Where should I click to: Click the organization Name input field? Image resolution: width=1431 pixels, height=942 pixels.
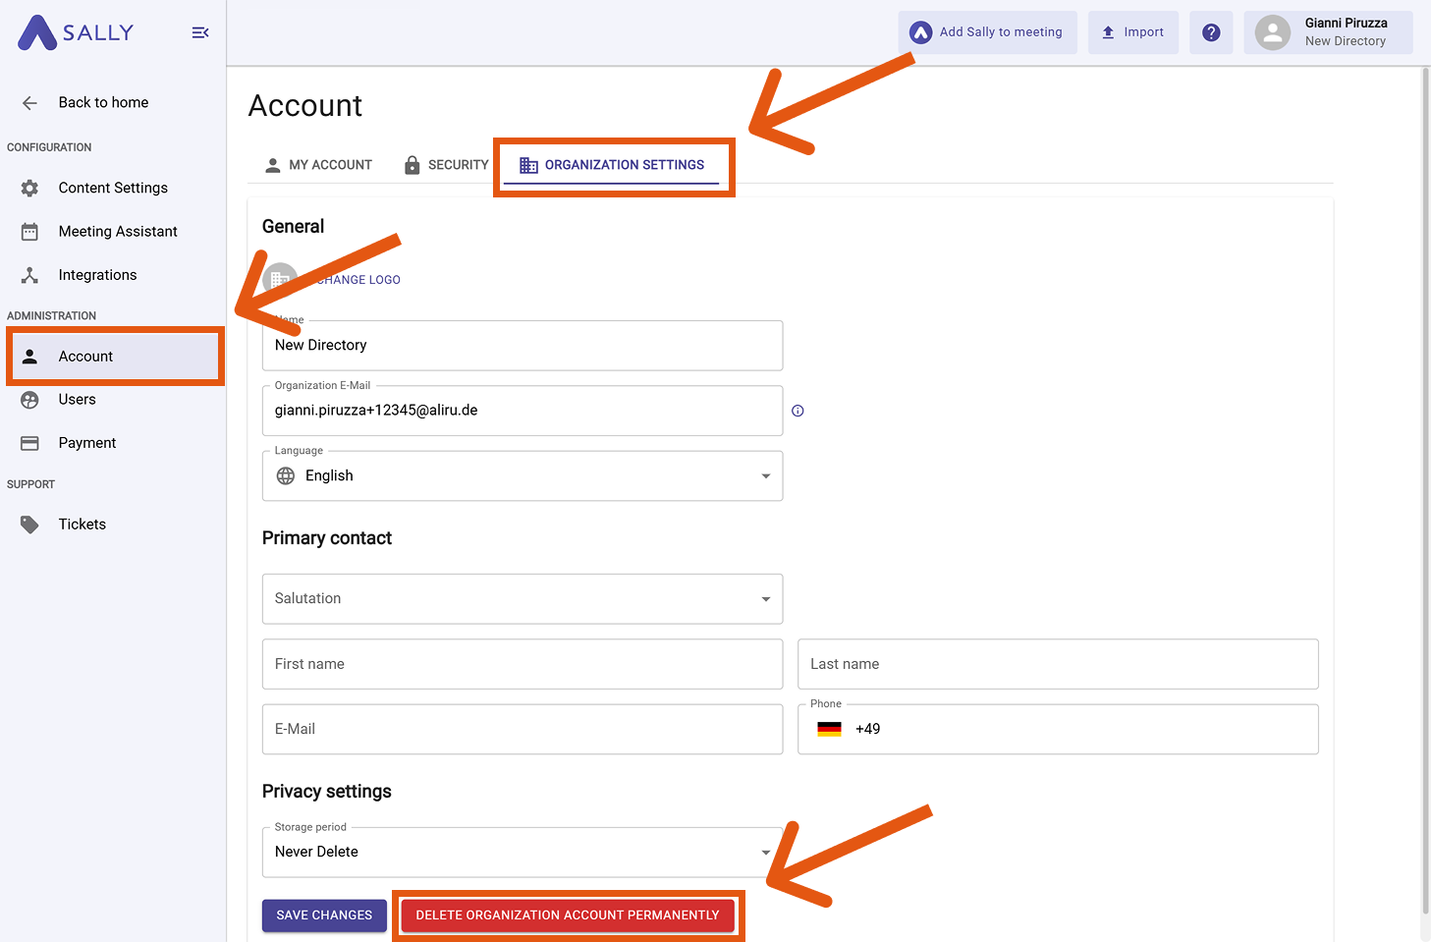pyautogui.click(x=523, y=346)
